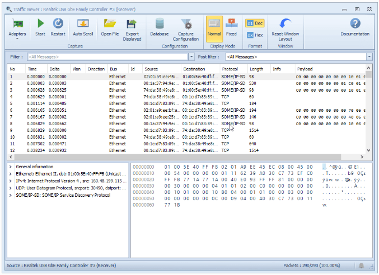Switch format to Dec
Screen dimensions: 379x275
[255, 23]
